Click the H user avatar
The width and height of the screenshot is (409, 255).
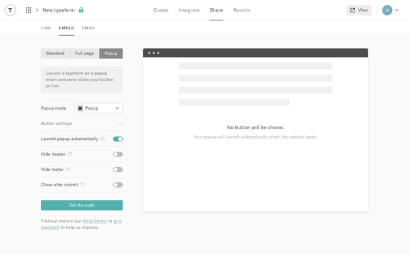point(387,10)
